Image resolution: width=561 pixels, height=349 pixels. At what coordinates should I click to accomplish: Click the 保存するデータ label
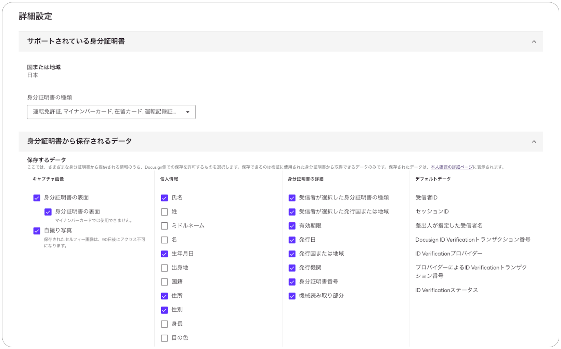pos(47,160)
